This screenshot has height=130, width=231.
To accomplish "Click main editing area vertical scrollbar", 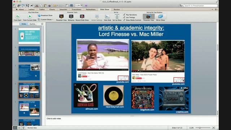I will [217, 47].
